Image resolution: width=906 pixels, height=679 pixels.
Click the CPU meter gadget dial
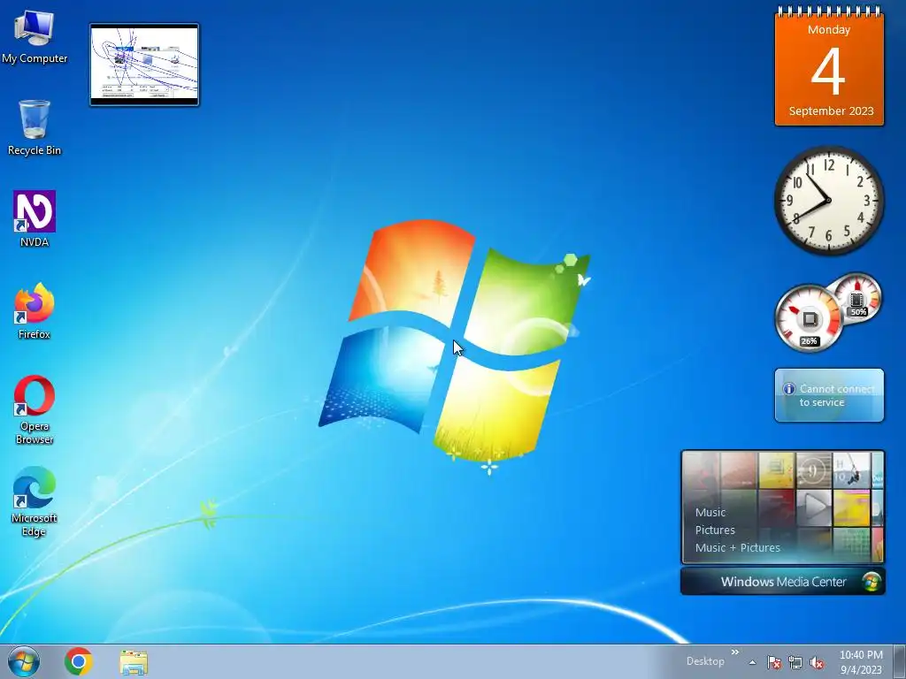pyautogui.click(x=809, y=318)
